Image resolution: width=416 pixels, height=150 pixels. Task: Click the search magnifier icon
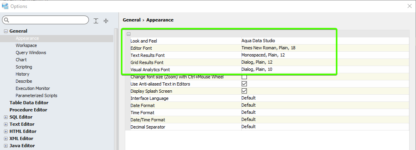(x=7, y=20)
